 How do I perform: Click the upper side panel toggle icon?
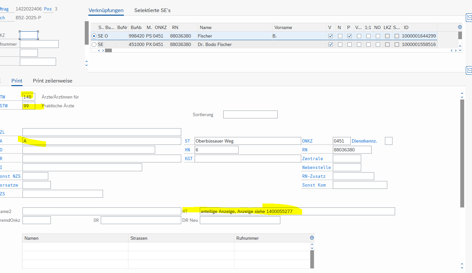pyautogui.click(x=469, y=17)
